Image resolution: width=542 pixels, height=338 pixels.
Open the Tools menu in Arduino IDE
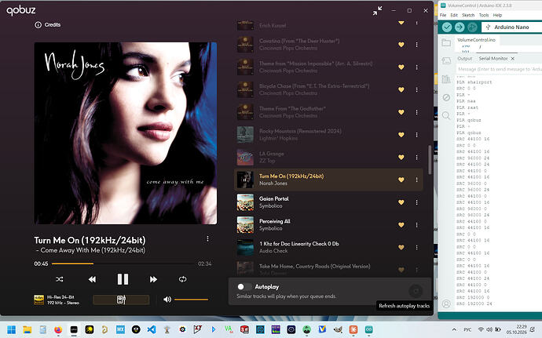point(484,15)
